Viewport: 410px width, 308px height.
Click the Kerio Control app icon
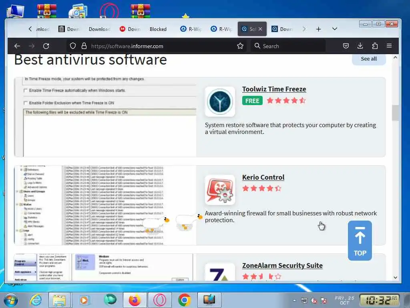tap(220, 190)
